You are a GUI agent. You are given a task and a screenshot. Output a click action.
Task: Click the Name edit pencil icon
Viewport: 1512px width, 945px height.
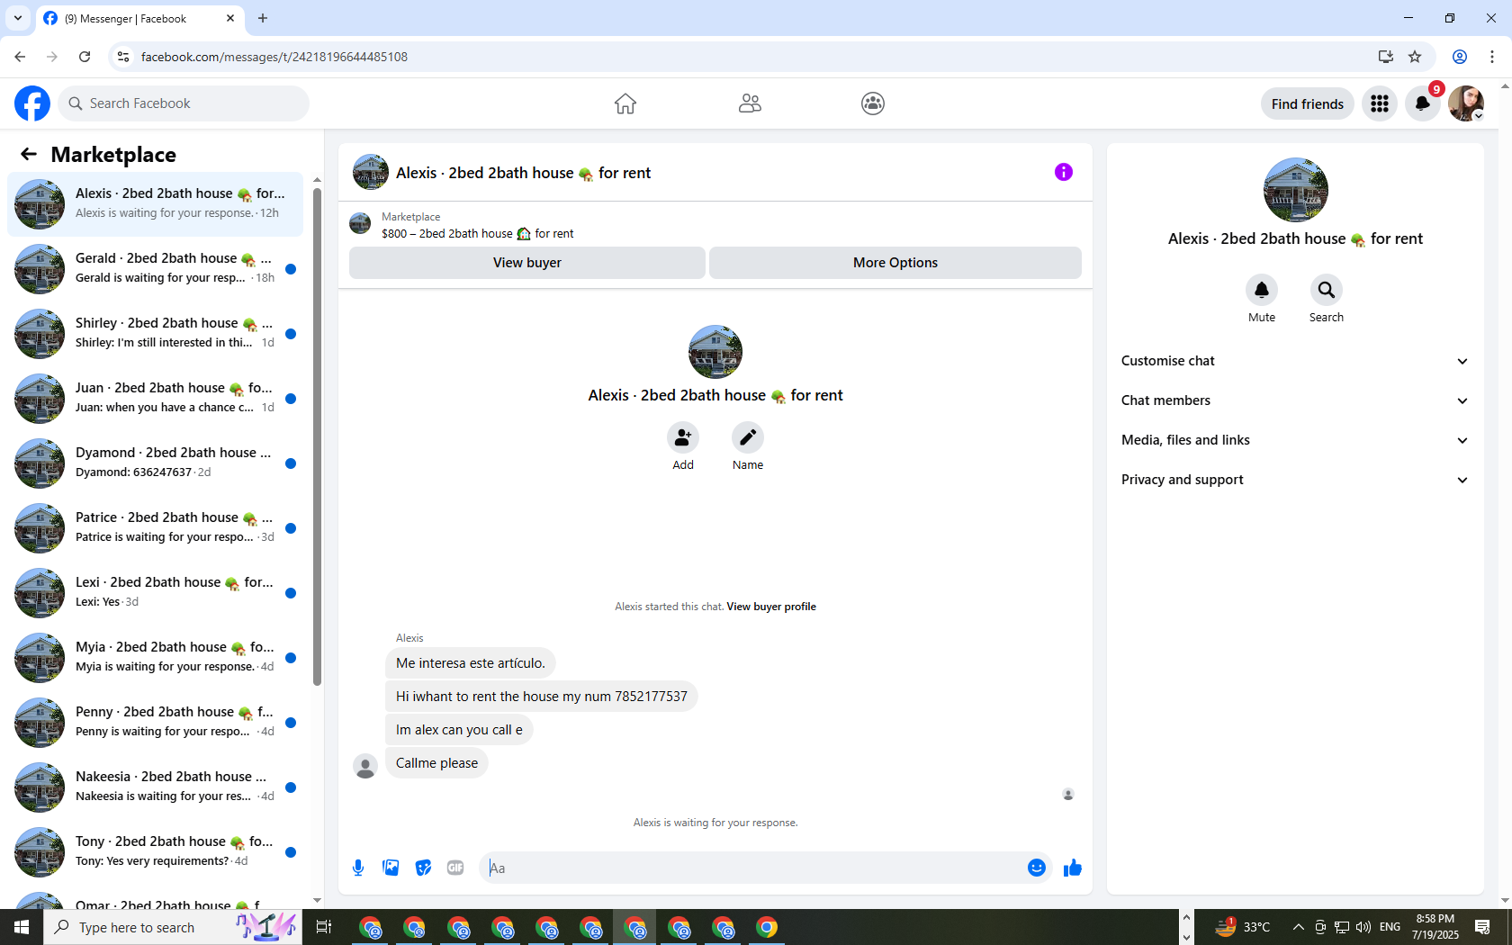click(748, 437)
